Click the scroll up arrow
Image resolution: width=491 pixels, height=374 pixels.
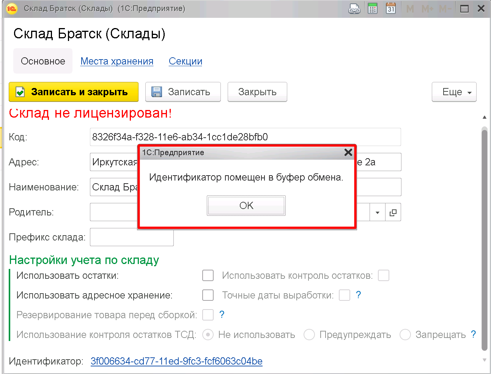coord(484,117)
